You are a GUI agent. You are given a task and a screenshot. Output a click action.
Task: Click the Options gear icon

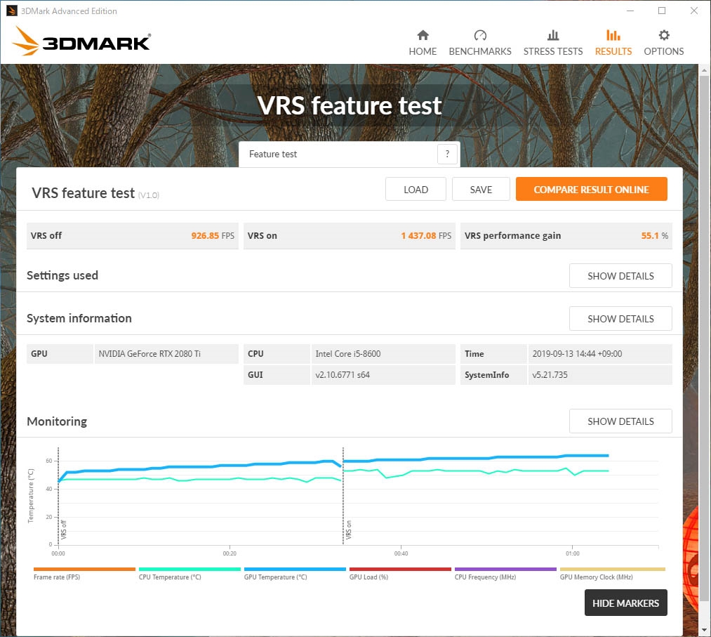tap(663, 35)
